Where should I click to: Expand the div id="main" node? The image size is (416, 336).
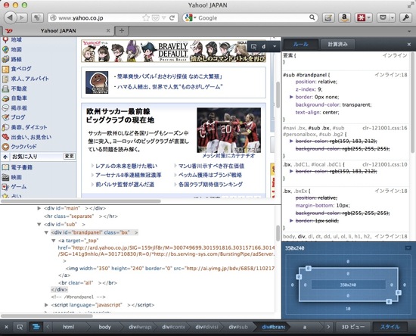pos(39,208)
